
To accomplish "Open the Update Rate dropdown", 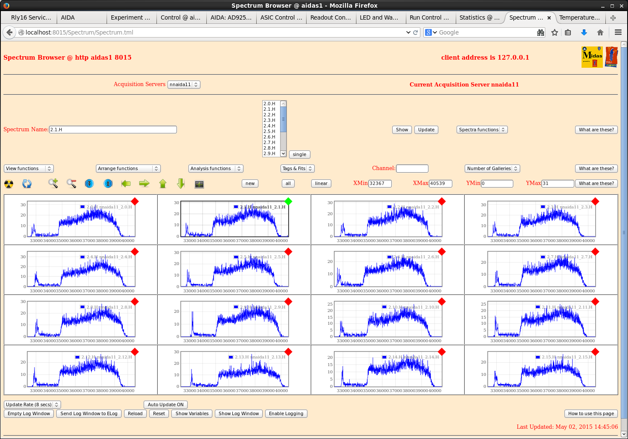I will [x=32, y=404].
